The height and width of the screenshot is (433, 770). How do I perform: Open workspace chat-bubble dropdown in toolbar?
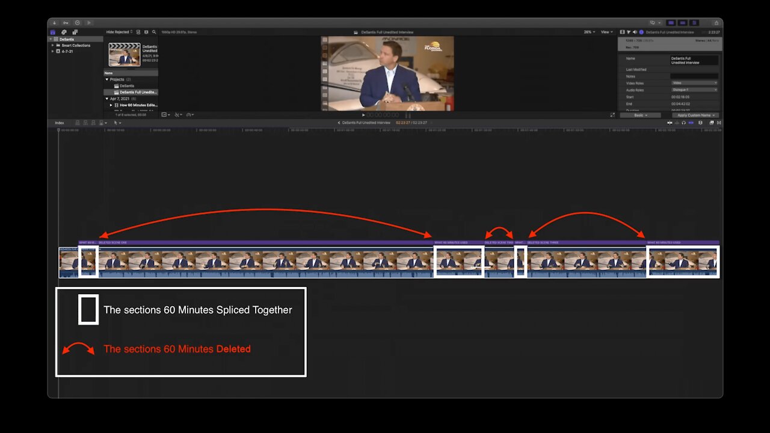655,23
